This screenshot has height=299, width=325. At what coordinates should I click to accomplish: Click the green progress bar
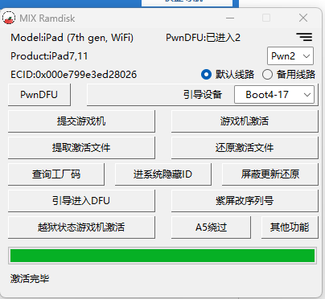coord(162,256)
